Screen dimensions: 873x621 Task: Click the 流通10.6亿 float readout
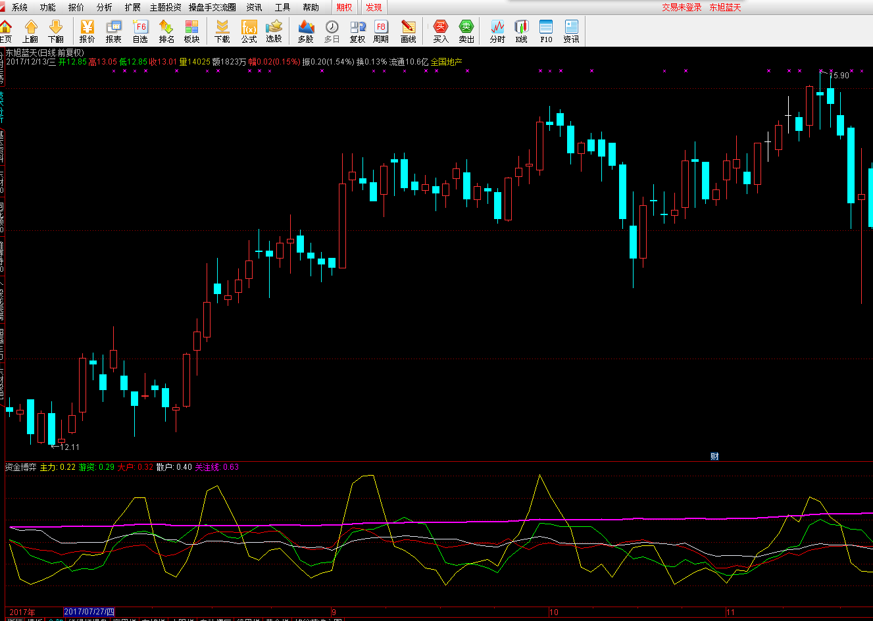point(409,62)
